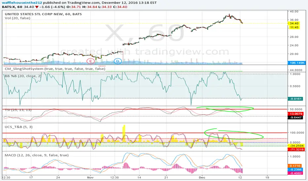
Task: Click the earnings 'E' marker on chart
Action: coord(91,61)
